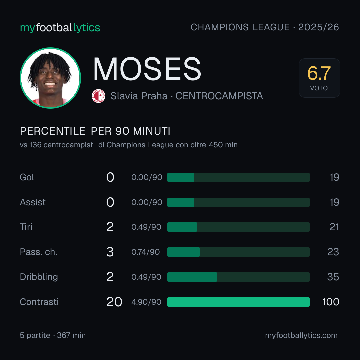The height and width of the screenshot is (360, 360).
Task: Select the Percentile per 90 minuti heading
Action: [95, 131]
